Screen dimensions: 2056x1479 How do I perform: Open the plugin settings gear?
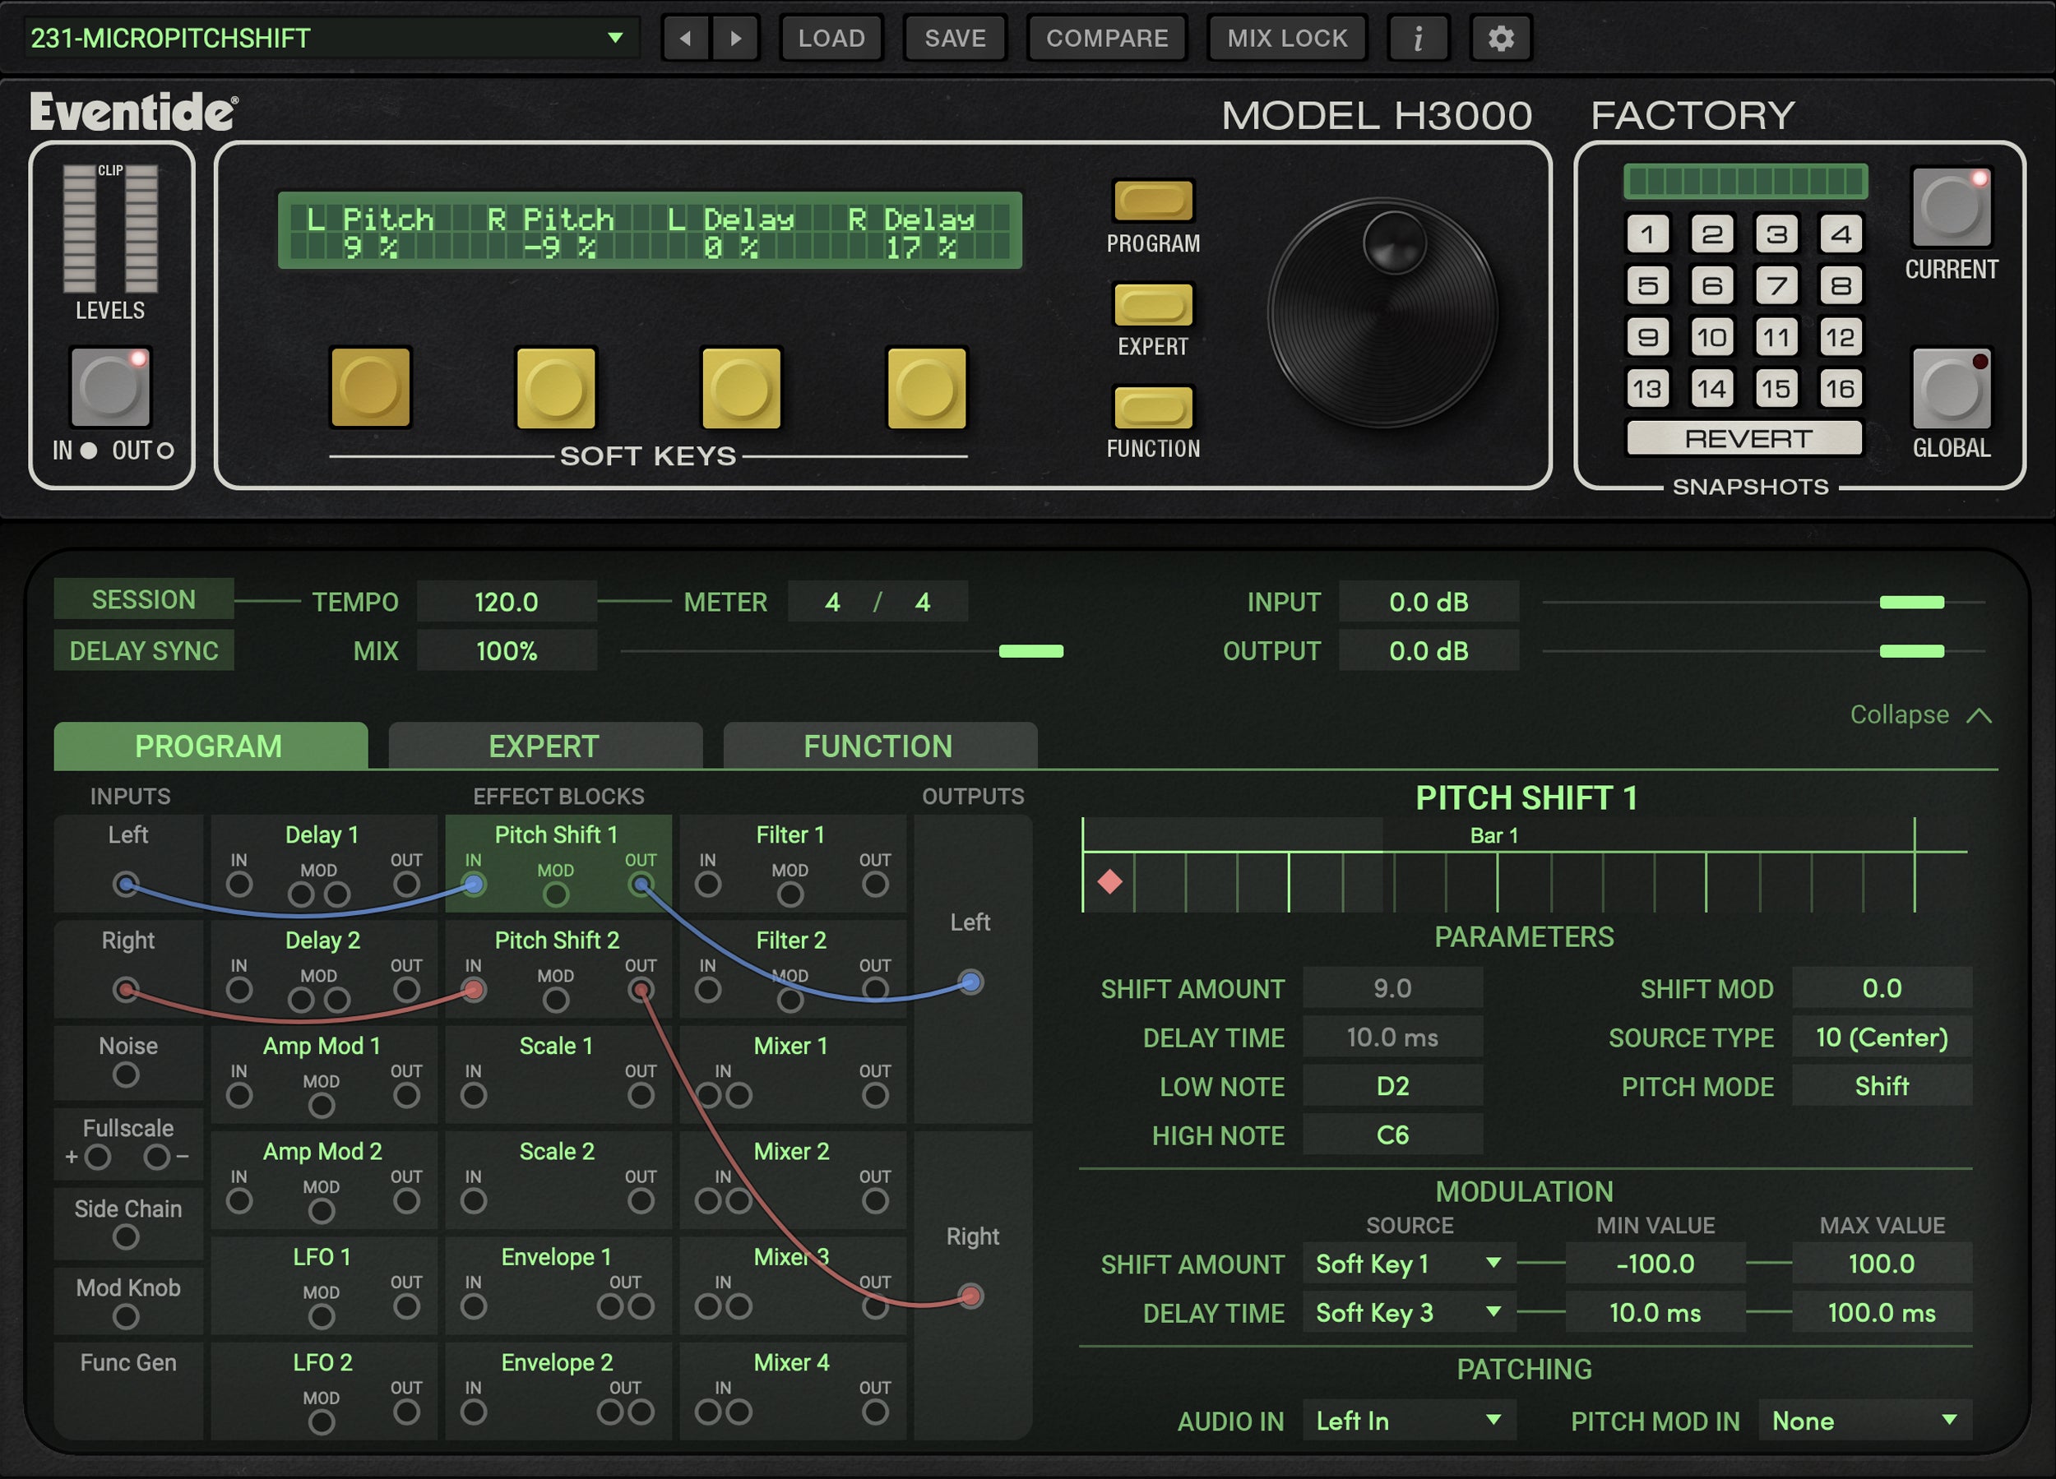point(1500,38)
